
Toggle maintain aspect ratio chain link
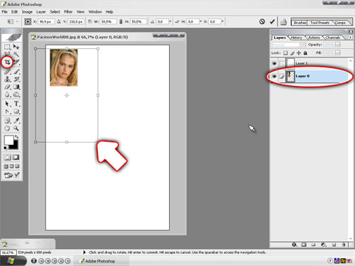121,21
